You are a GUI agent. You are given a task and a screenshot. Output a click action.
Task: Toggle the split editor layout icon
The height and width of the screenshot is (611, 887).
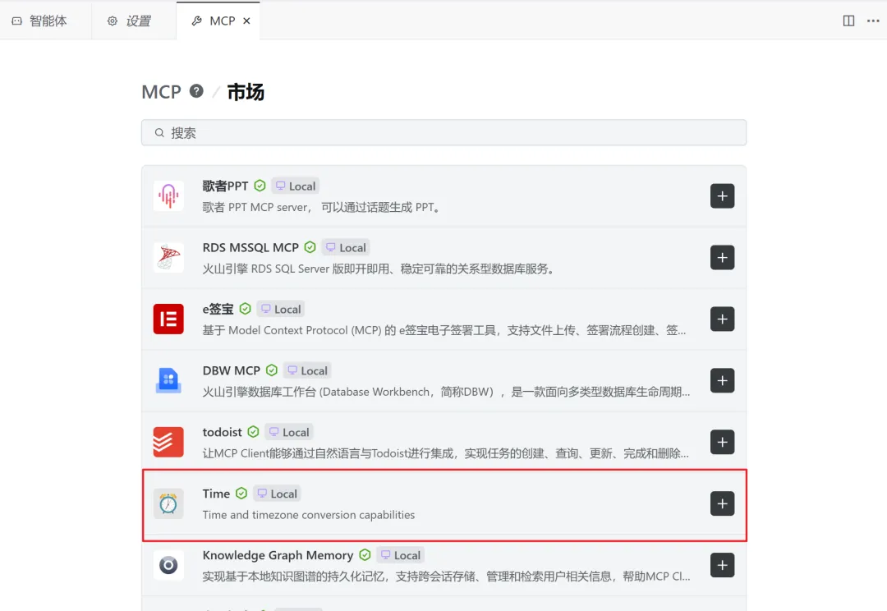(x=848, y=21)
